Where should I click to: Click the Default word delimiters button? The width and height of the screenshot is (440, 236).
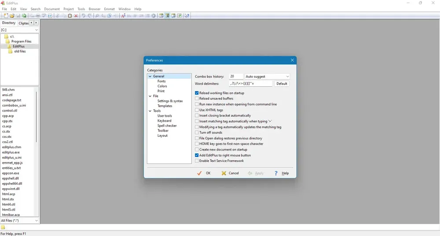282,84
